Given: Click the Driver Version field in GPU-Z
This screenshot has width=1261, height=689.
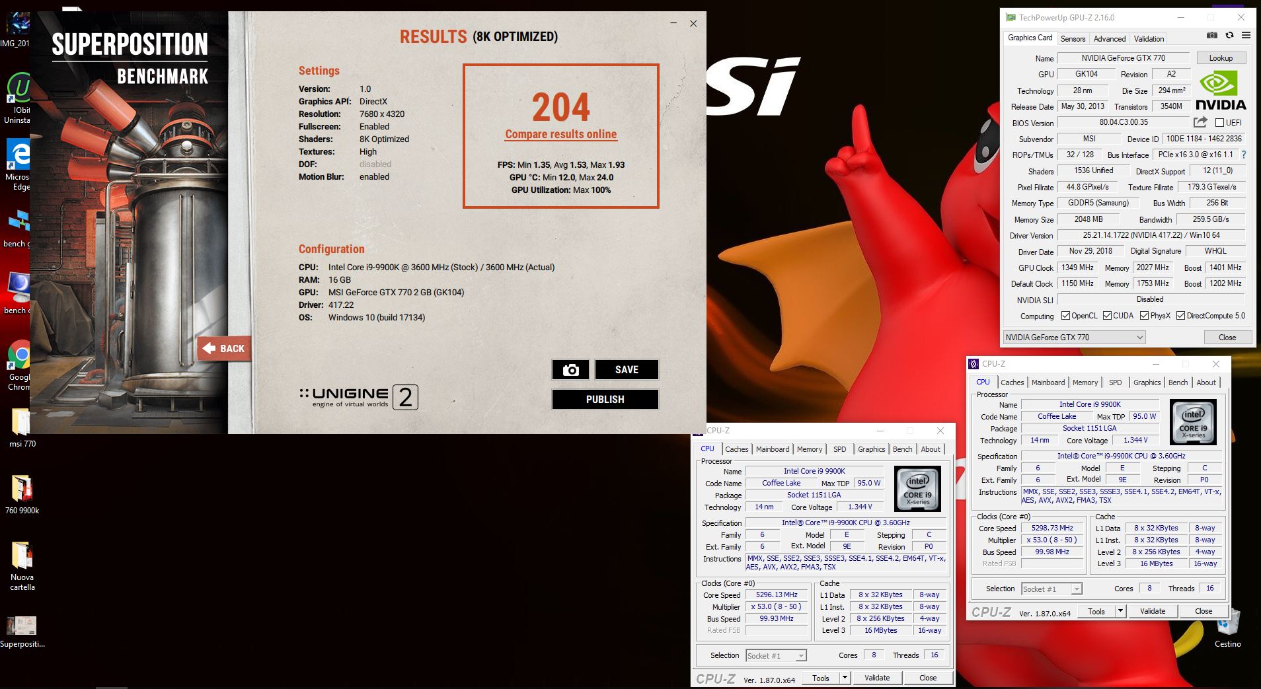Looking at the screenshot, I should coord(1151,235).
